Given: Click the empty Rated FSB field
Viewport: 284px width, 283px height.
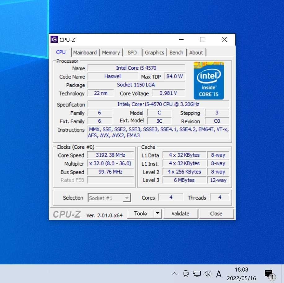Looking at the screenshot, I should pyautogui.click(x=110, y=180).
